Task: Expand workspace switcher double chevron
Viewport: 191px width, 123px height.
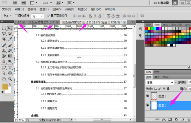Action: click(x=175, y=3)
